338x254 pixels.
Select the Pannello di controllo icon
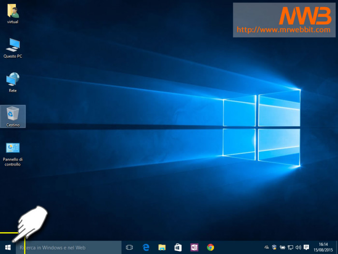click(13, 154)
